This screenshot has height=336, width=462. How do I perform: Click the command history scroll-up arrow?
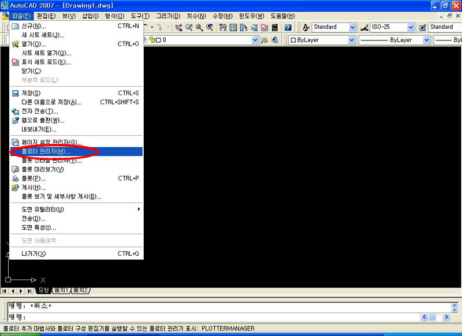(454, 305)
